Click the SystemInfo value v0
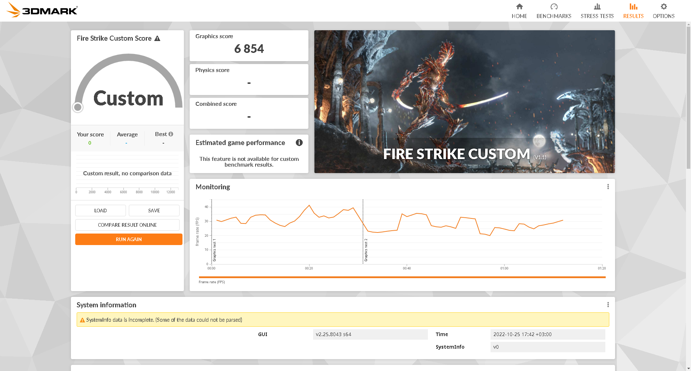This screenshot has width=691, height=371. [x=548, y=347]
